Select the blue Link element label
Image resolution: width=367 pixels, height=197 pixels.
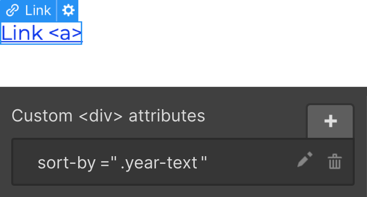[28, 11]
